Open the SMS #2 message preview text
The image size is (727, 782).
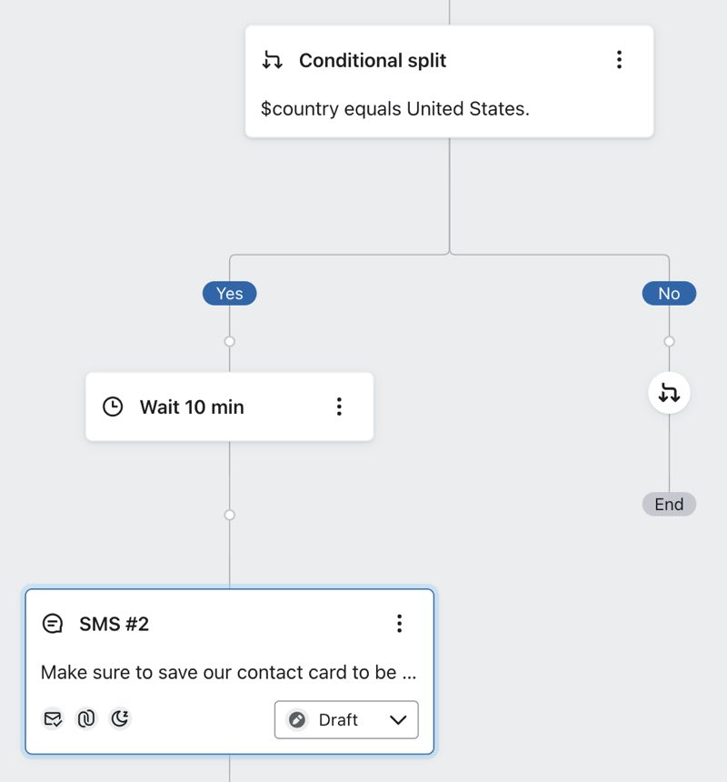pos(229,672)
